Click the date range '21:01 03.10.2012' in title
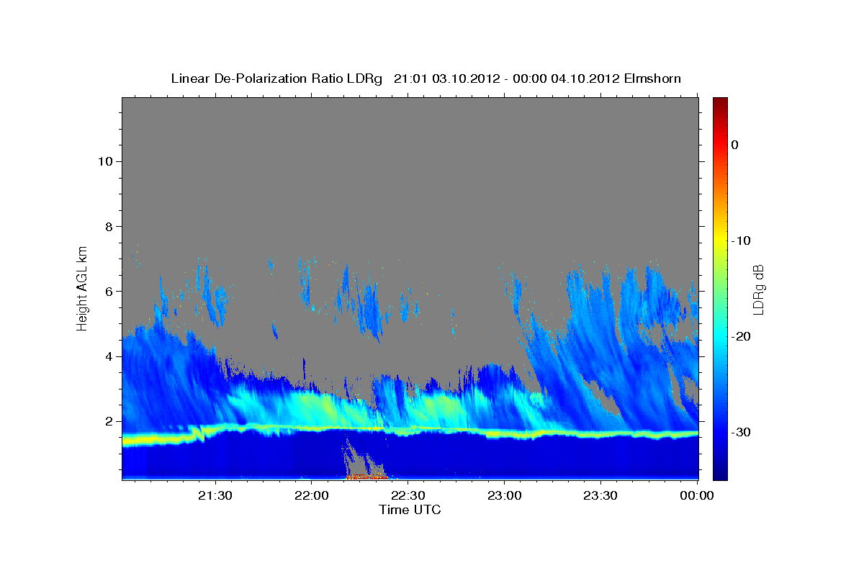 (x=446, y=78)
